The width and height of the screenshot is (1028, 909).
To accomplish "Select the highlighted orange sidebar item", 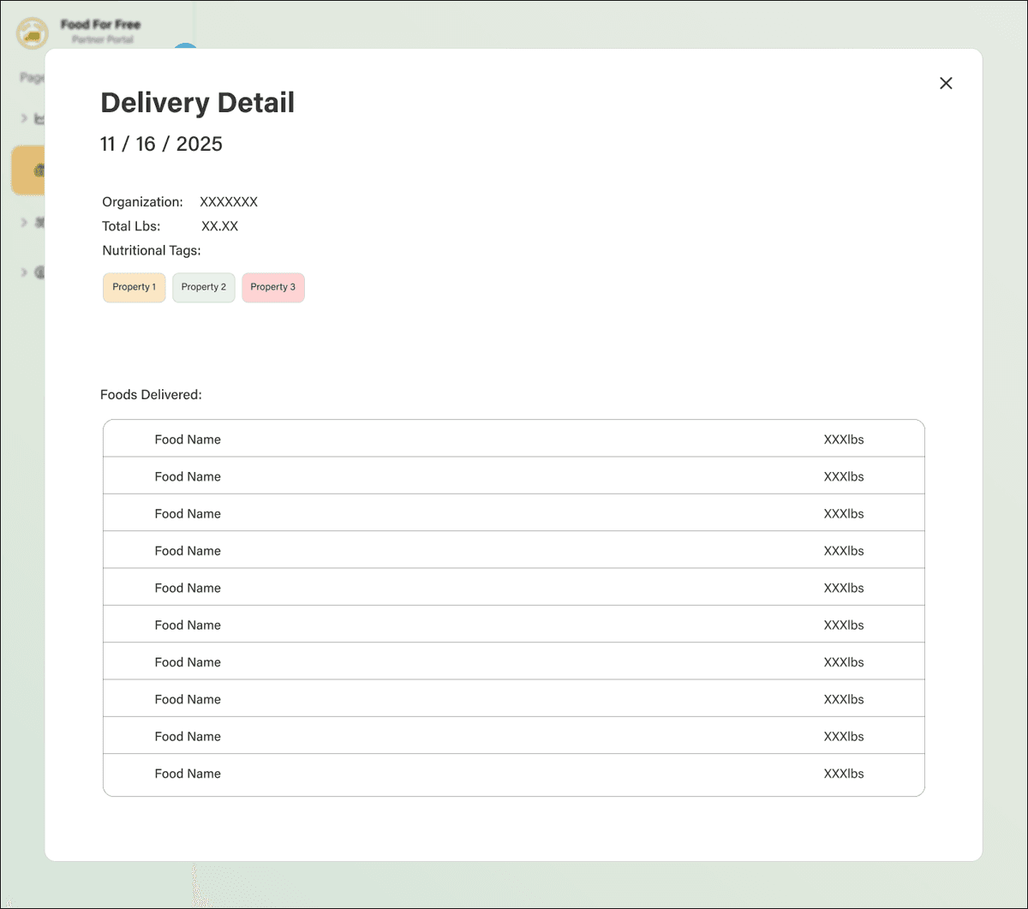I will coord(27,170).
